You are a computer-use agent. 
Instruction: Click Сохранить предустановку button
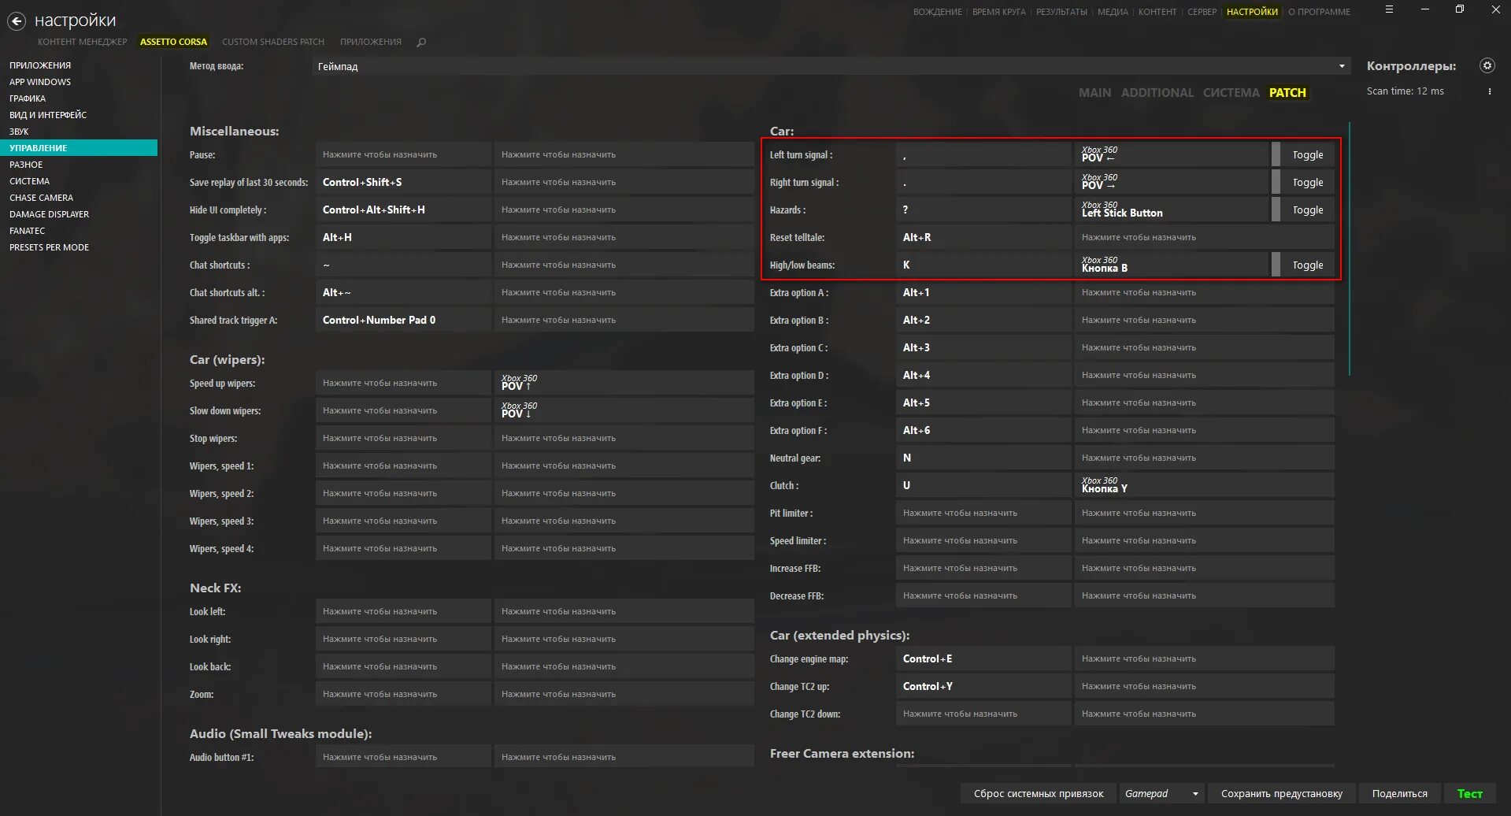1281,794
